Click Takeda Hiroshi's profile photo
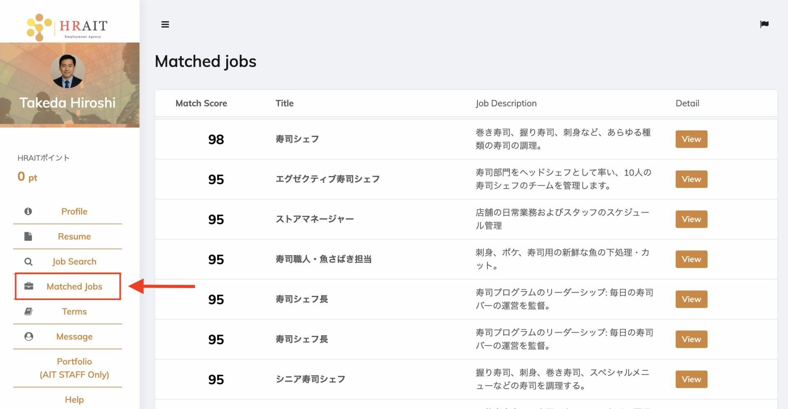Viewport: 788px width, 409px height. (x=68, y=71)
